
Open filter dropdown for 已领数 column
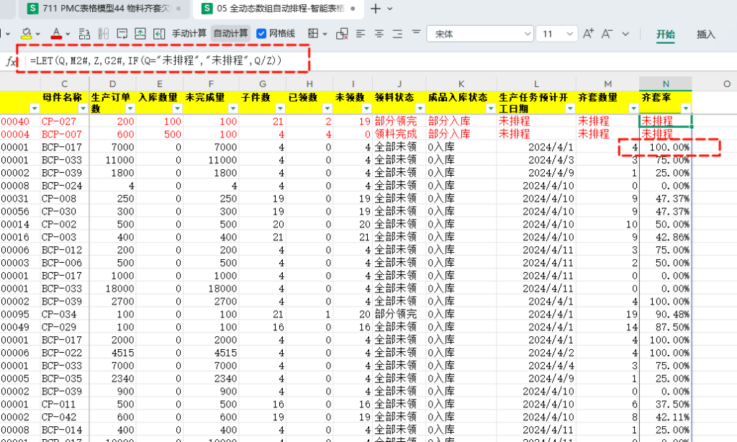(327, 109)
